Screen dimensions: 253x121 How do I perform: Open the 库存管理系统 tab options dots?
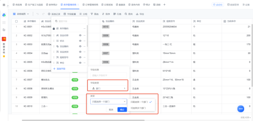tap(78, 5)
